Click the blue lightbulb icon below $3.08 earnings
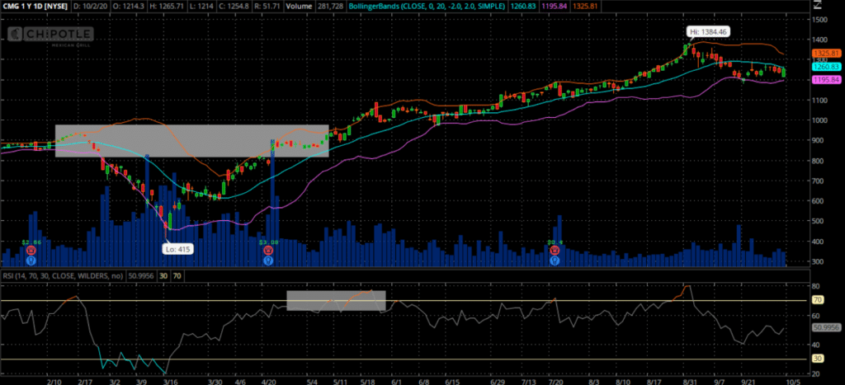845x385 pixels. tap(268, 260)
